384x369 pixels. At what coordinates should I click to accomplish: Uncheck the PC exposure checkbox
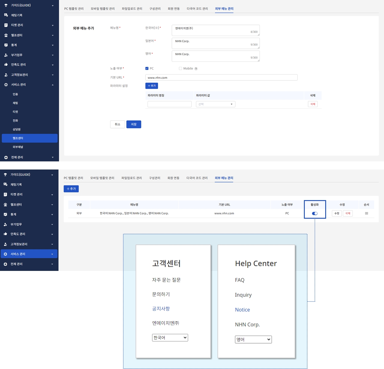tap(147, 68)
